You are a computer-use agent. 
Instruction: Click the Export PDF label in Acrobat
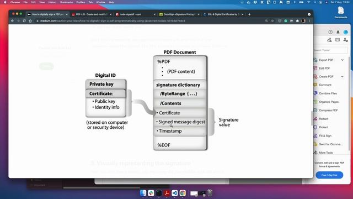326,60
